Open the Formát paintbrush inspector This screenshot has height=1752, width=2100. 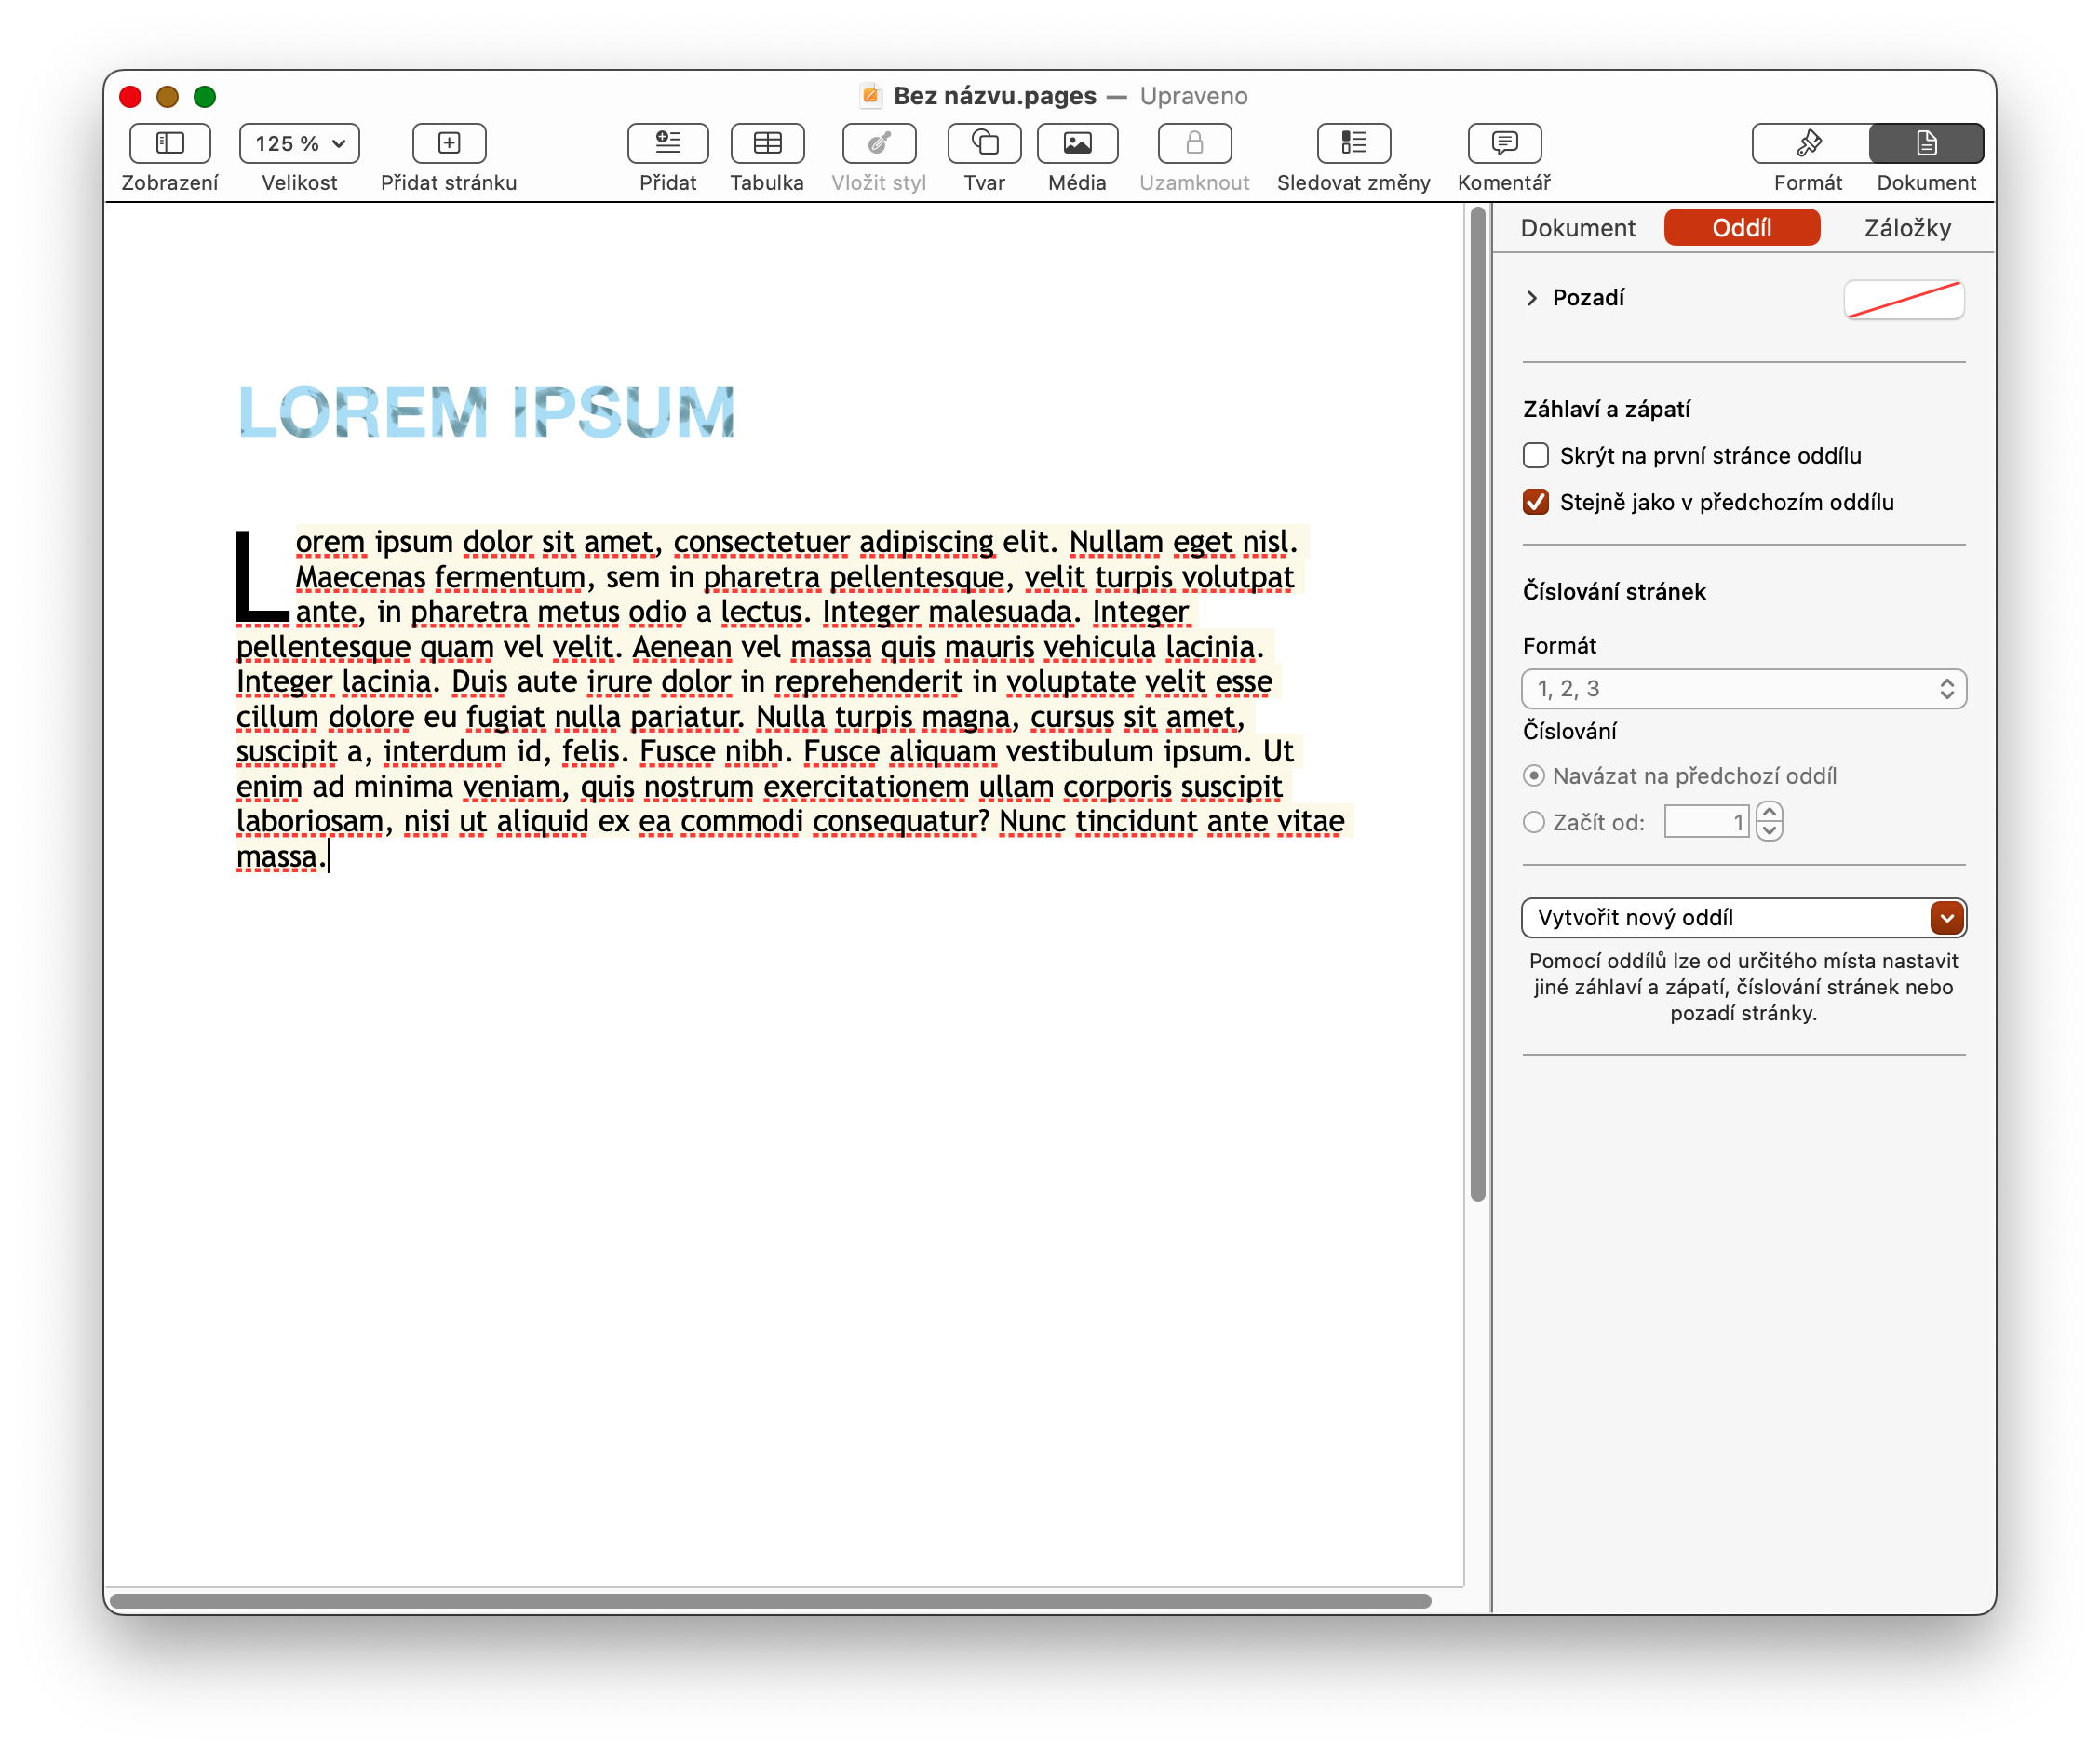(x=1809, y=143)
